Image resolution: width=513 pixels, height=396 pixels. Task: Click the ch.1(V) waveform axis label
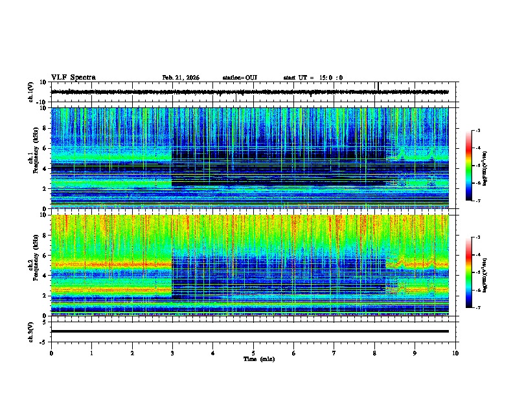(30, 92)
